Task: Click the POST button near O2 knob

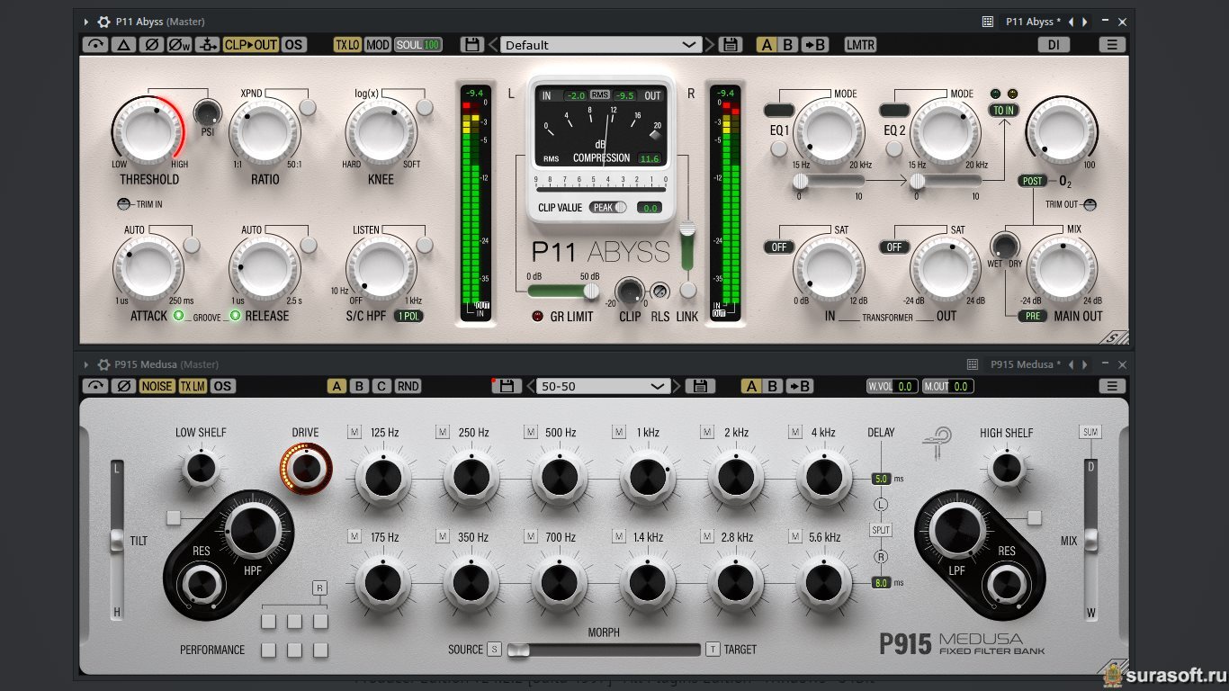Action: (1033, 181)
